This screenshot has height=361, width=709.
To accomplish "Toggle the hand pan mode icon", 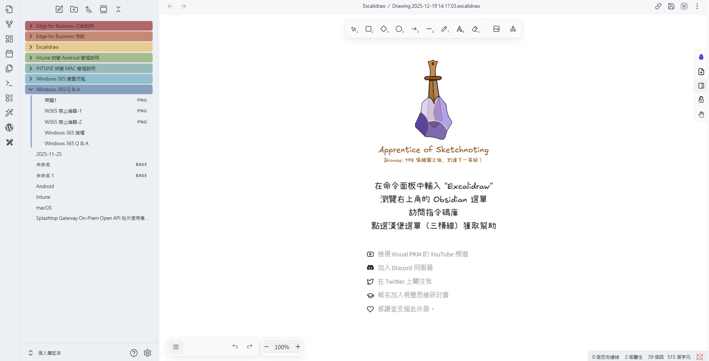I will click(x=701, y=114).
